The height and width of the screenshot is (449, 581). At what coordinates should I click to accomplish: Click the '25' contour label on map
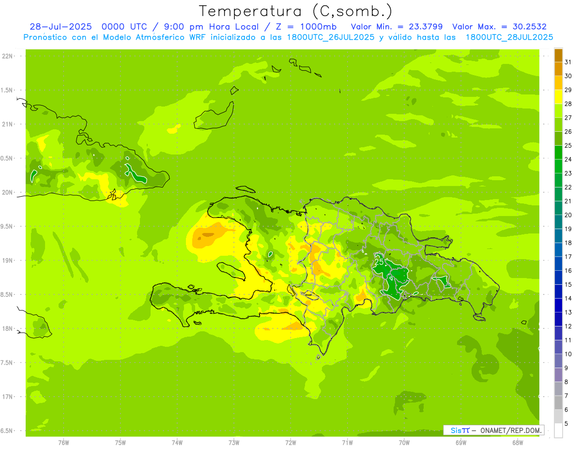point(380,262)
